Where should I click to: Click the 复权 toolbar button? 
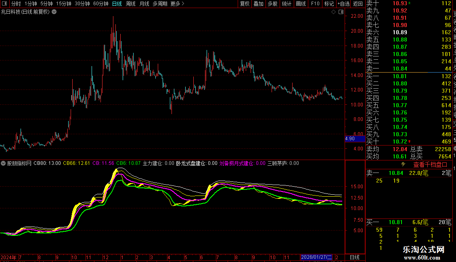[245, 4]
